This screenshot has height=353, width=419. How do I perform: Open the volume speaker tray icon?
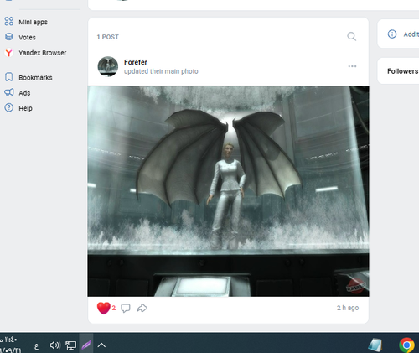tap(55, 345)
